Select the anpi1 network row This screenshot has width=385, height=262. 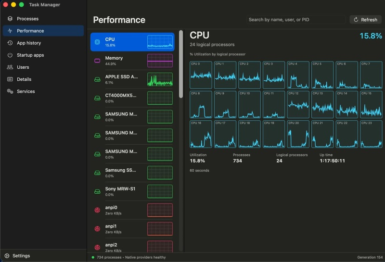(x=132, y=229)
